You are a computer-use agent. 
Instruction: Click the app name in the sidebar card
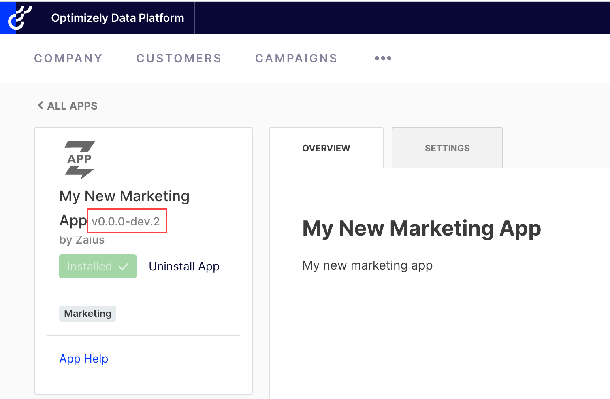pos(124,196)
